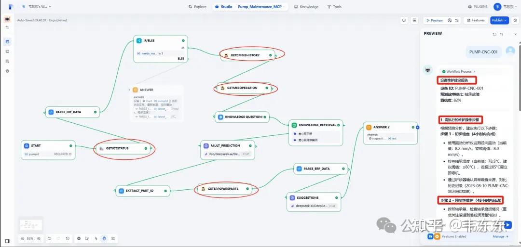Select the START node
This screenshot has height=247, width=521.
coord(48,150)
